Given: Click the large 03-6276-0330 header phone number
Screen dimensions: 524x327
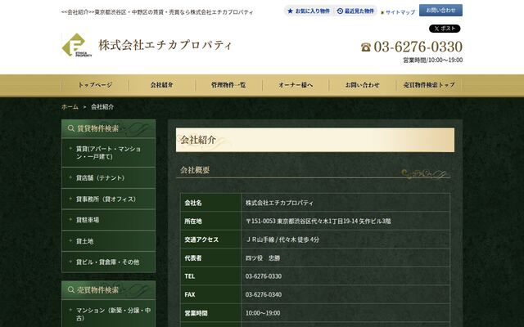Looking at the screenshot, I should 418,47.
